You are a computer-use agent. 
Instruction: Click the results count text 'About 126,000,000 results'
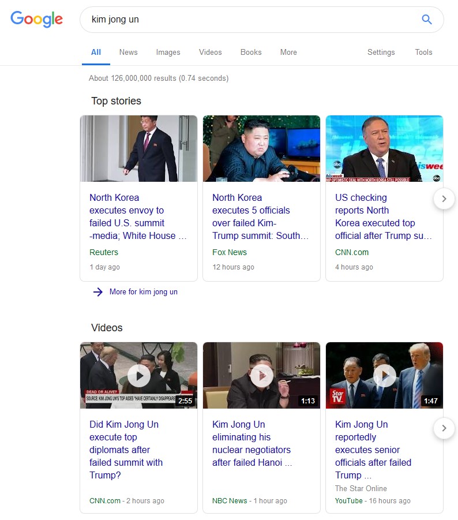coord(132,78)
